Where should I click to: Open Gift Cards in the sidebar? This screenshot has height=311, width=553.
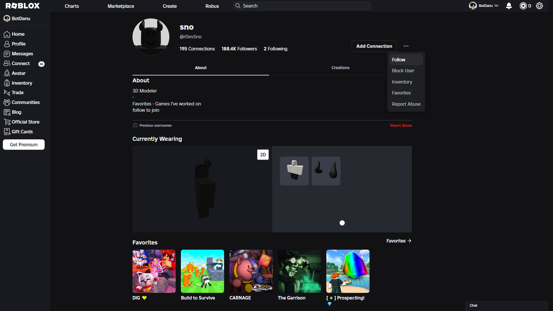pos(22,132)
